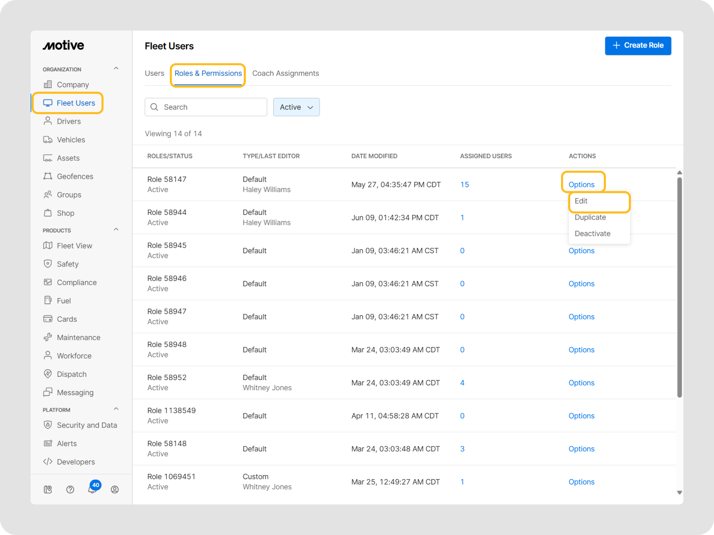Open the notifications bell with 40 badge
The image size is (714, 535).
click(x=93, y=489)
